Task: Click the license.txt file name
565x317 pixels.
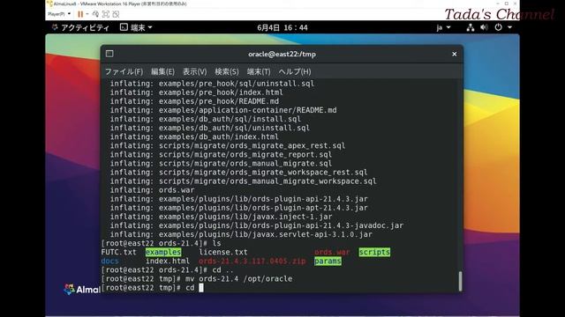Action: pyautogui.click(x=223, y=252)
